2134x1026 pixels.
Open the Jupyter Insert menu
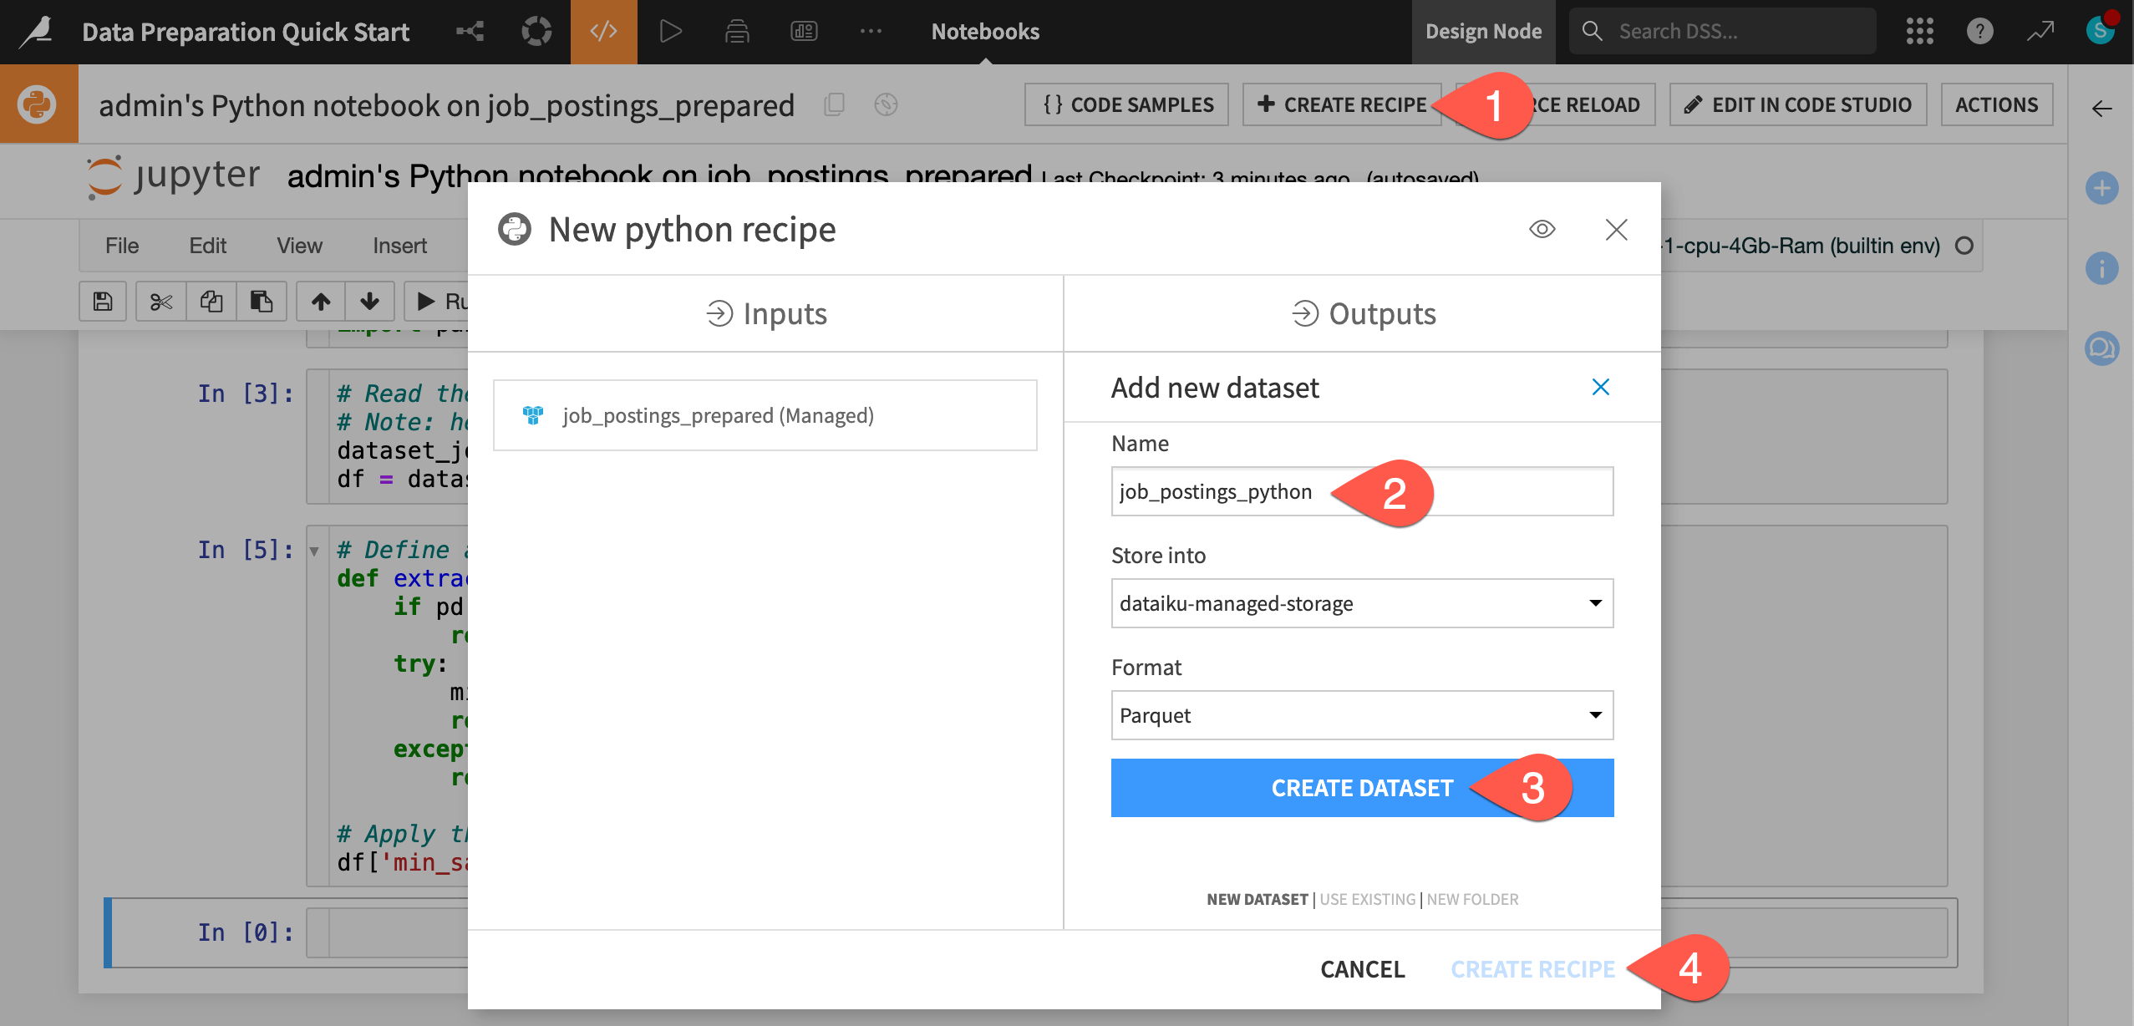[x=399, y=246]
